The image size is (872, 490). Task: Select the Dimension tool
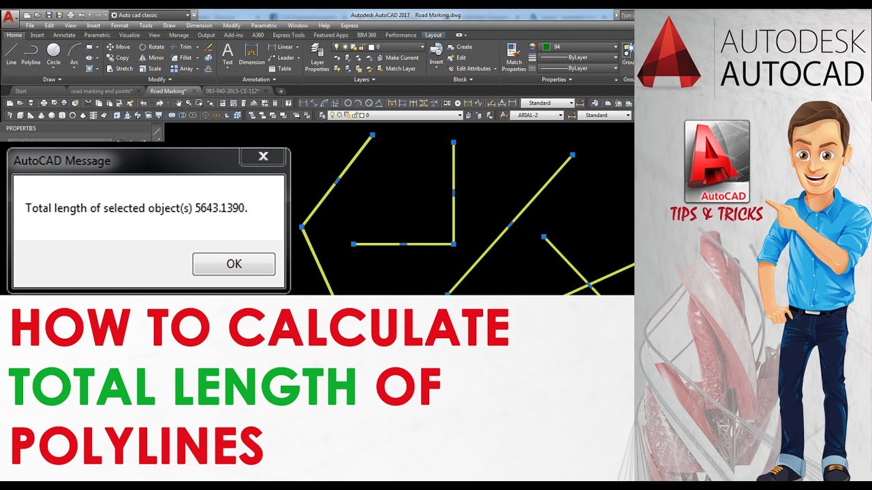(x=251, y=54)
